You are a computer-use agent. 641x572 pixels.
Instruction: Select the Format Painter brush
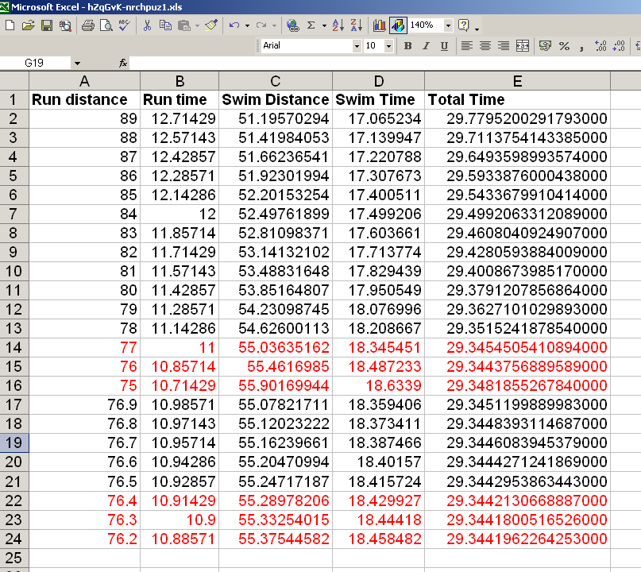coord(210,25)
